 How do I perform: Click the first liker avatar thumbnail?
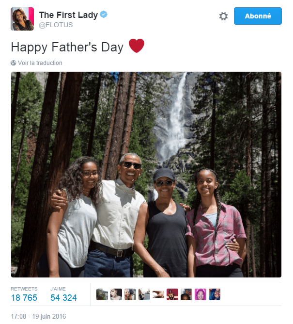(x=102, y=294)
